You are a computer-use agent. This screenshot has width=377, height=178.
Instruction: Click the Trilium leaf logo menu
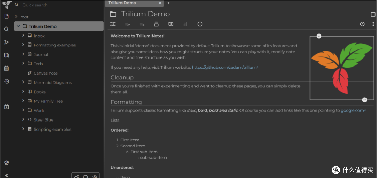tap(7, 4)
